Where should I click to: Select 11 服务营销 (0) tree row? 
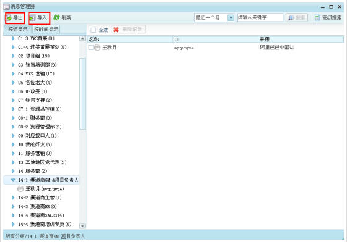click(35, 153)
